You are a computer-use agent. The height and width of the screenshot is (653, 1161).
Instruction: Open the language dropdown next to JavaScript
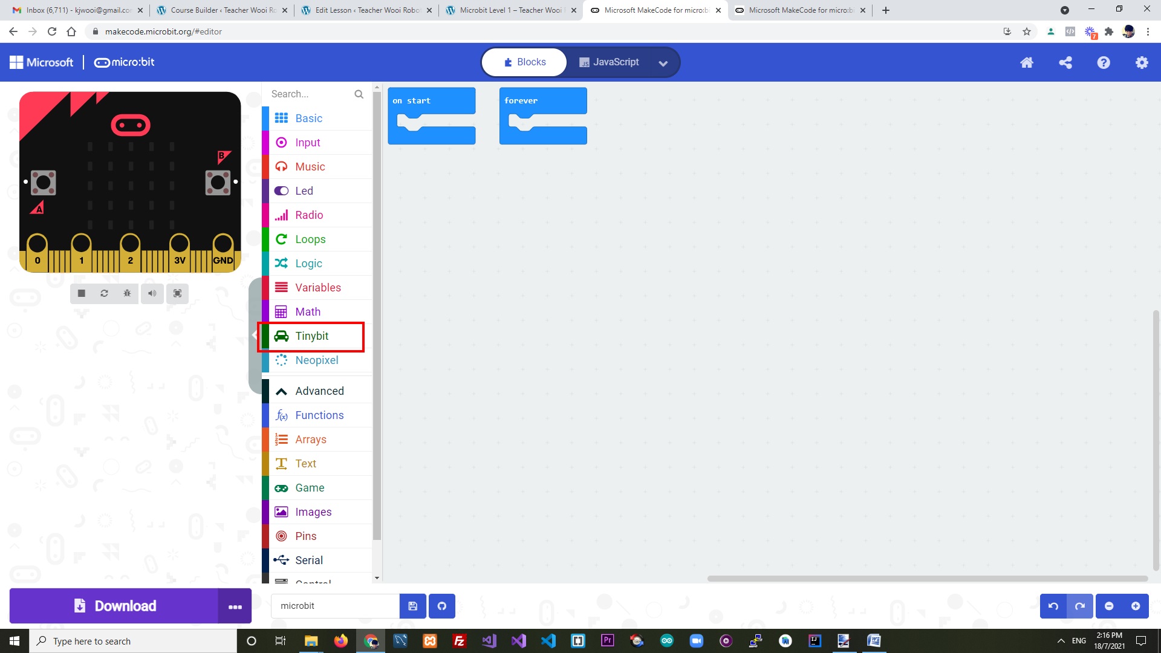(x=663, y=63)
